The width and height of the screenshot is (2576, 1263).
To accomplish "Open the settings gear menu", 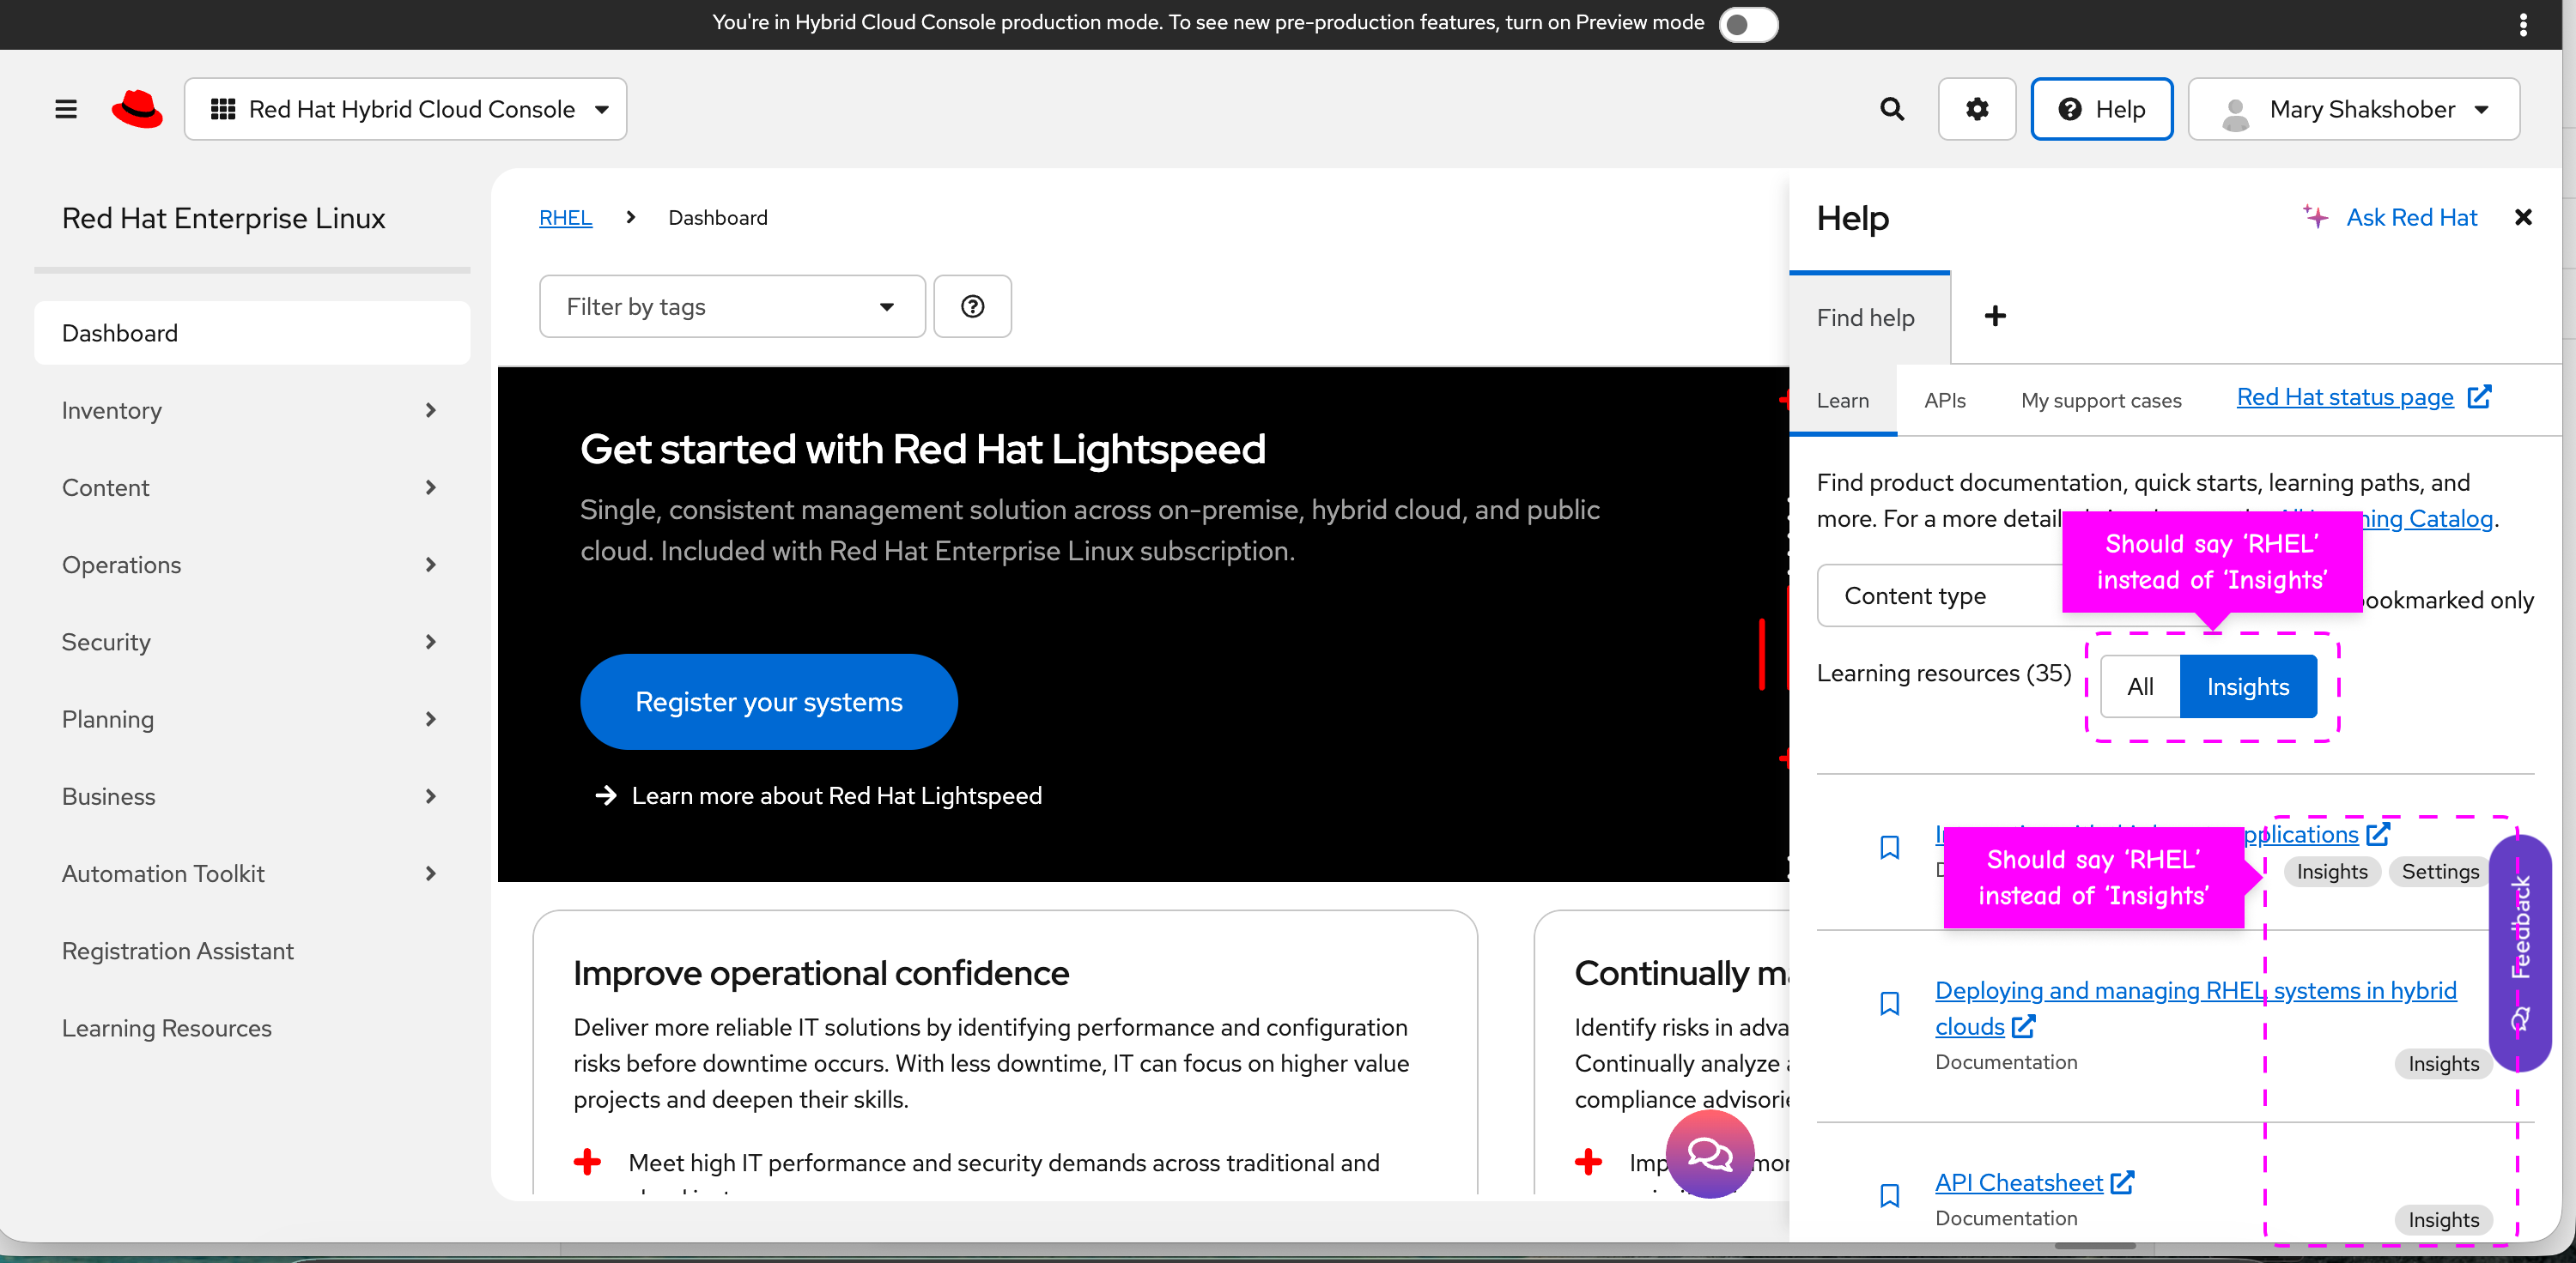I will tap(1976, 109).
